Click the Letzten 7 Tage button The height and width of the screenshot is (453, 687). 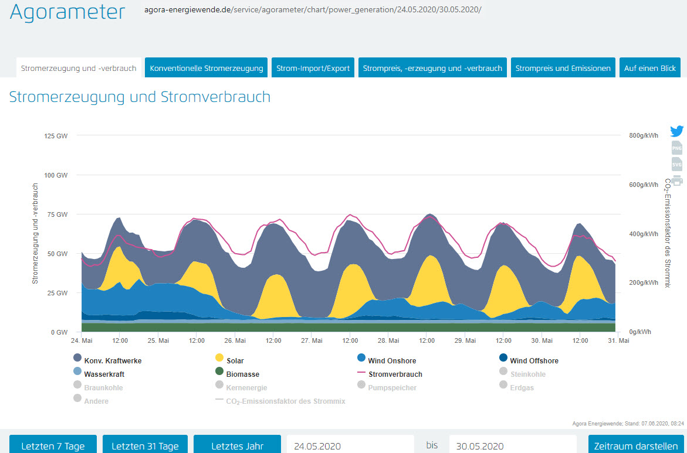tap(53, 445)
